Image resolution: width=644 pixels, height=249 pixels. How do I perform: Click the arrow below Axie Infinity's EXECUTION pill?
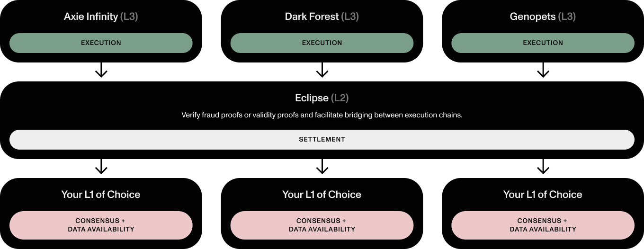(101, 70)
